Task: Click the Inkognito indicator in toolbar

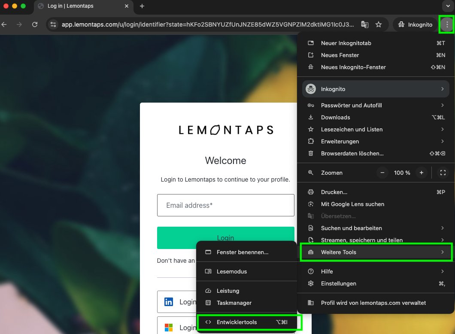Action: tap(415, 24)
